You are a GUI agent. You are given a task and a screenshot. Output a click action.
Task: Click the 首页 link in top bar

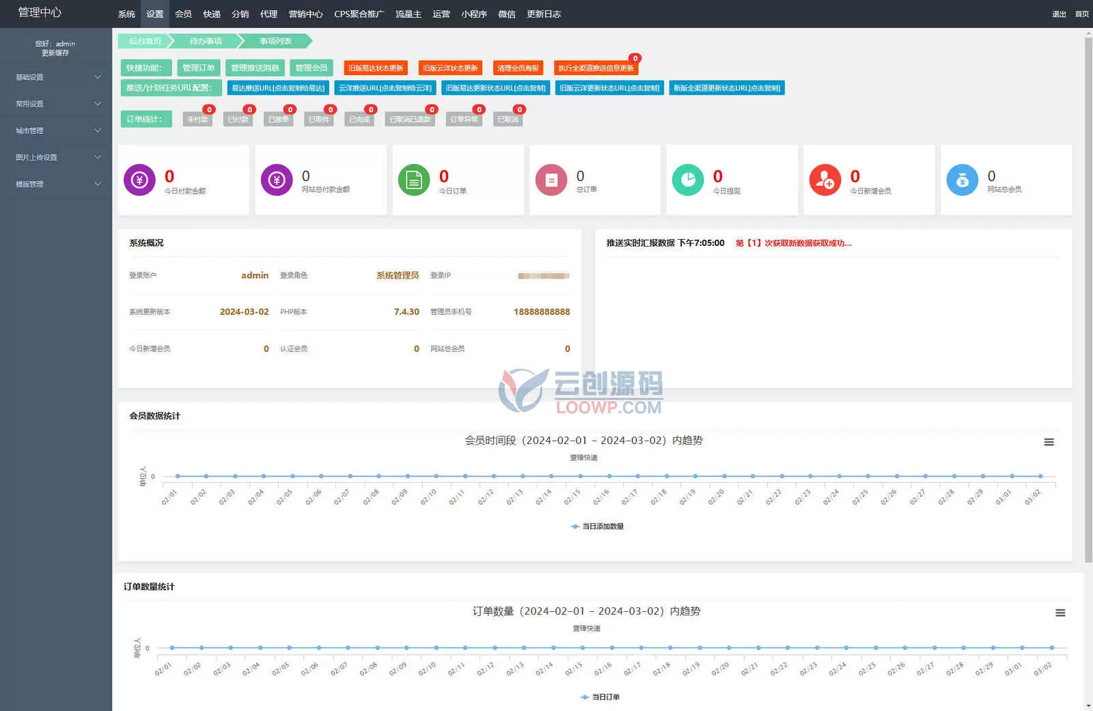click(x=1082, y=14)
